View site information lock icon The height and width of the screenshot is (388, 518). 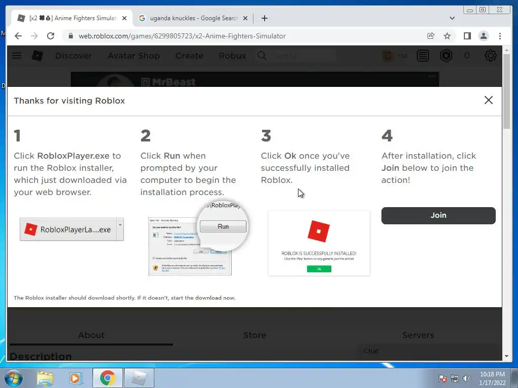70,36
